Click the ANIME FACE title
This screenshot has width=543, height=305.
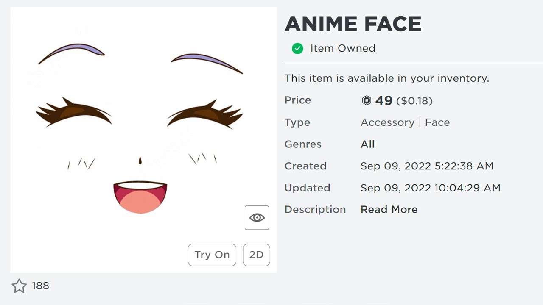[353, 24]
